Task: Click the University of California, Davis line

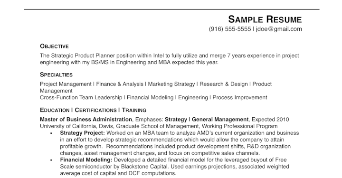Action: (159, 126)
